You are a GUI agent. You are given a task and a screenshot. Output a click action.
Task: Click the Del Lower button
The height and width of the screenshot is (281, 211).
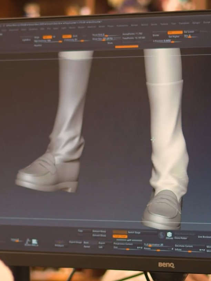(189, 32)
